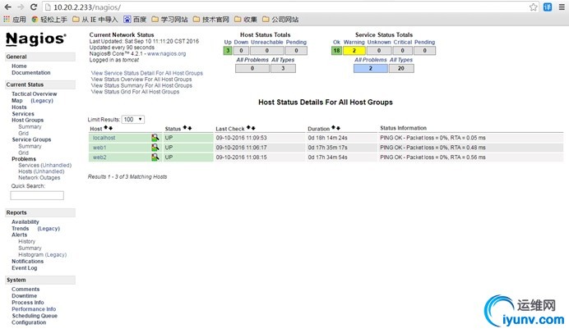Click green Up hosts count 3
The width and height of the screenshot is (569, 333).
[228, 51]
